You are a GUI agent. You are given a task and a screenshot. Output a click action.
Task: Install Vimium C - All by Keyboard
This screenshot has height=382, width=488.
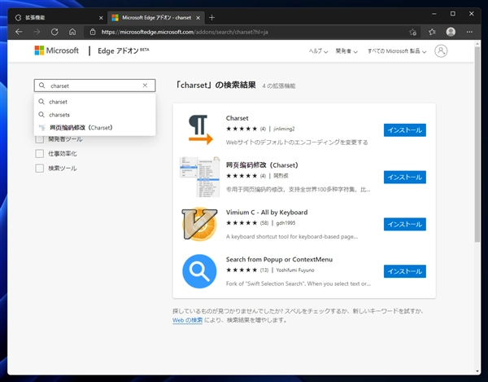(404, 224)
